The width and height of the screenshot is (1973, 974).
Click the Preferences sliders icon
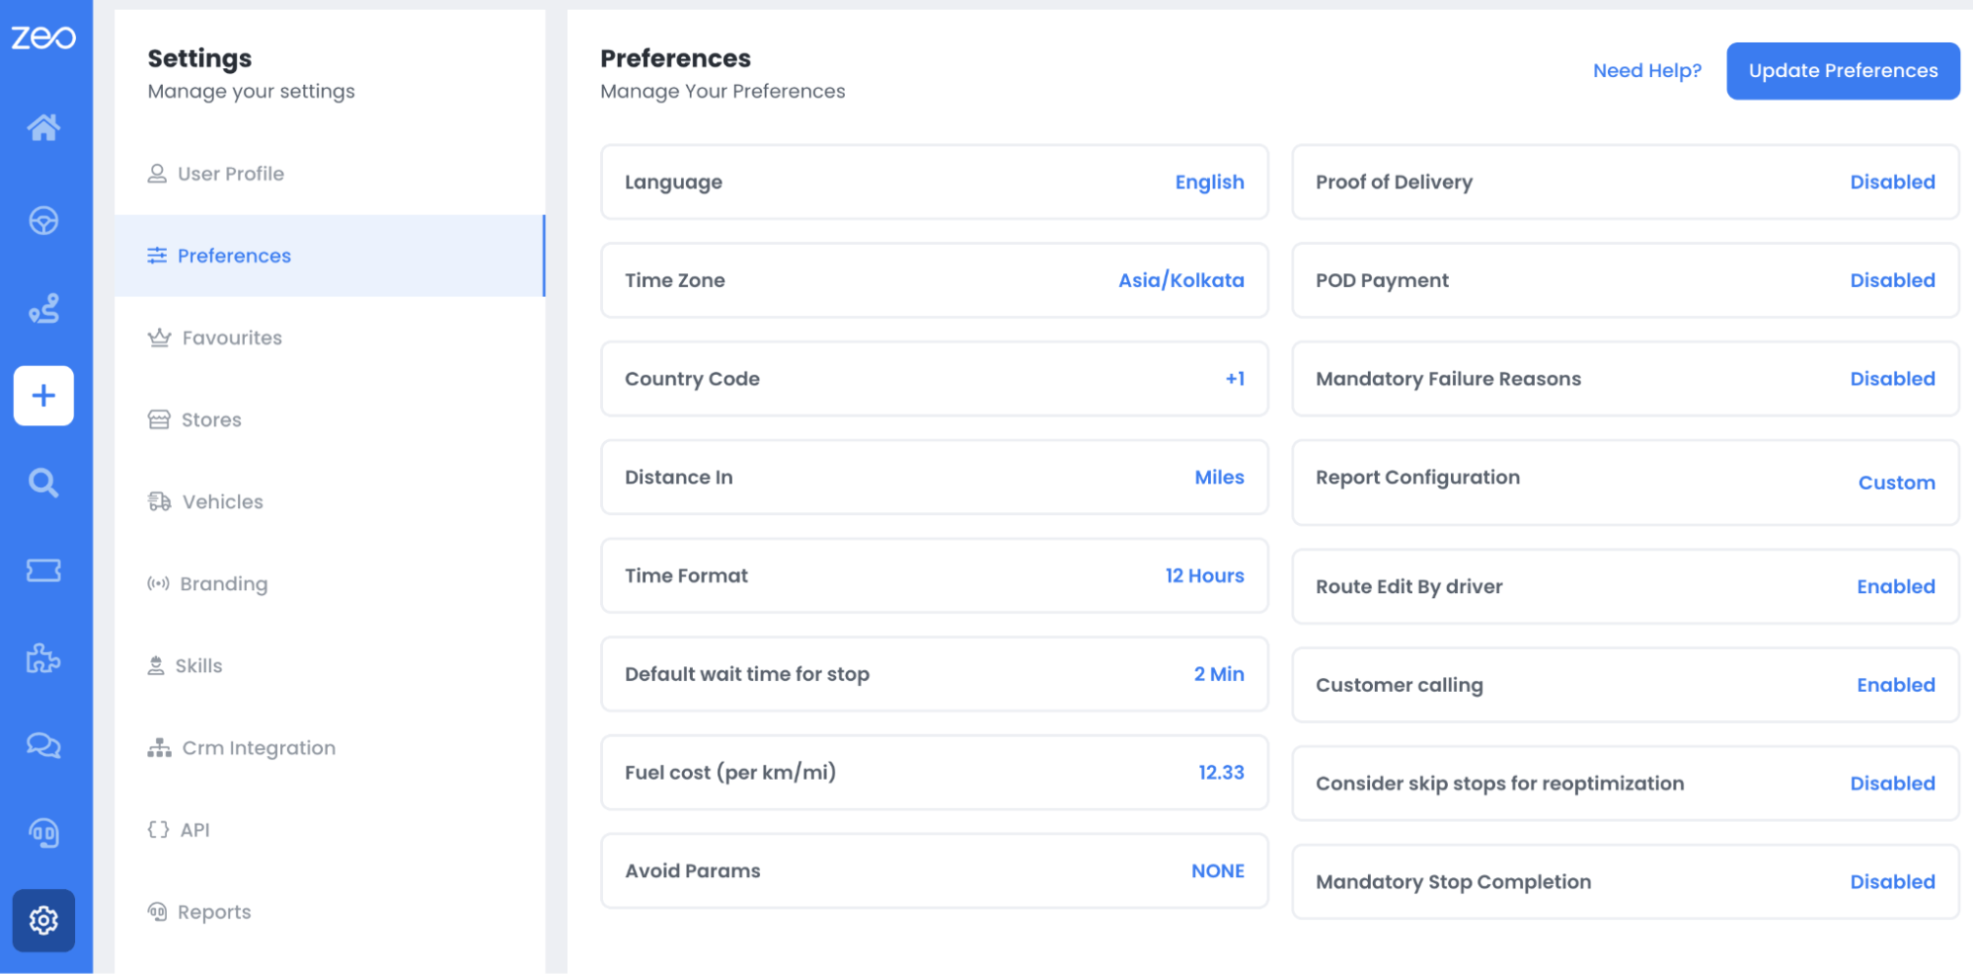point(157,256)
